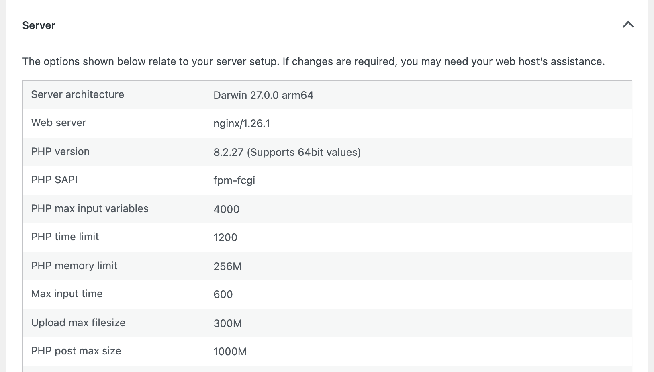The image size is (654, 372).
Task: Select the 'PHP version' label
Action: [x=60, y=151]
